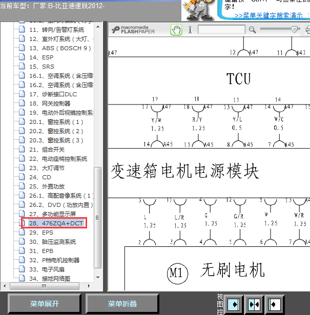Select 15、SRS in the tree
Screen dimensions: 310x315
pos(42,67)
